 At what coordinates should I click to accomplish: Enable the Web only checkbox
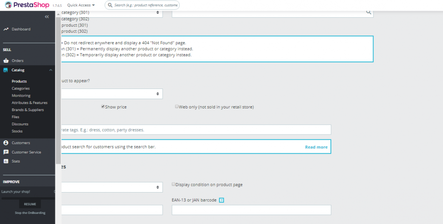[177, 107]
